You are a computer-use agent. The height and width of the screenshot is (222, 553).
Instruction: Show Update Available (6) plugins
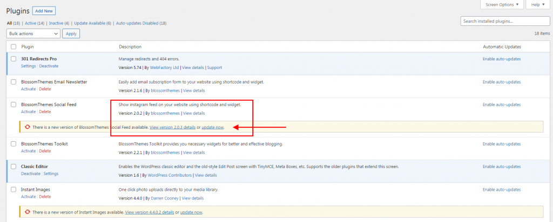point(92,23)
